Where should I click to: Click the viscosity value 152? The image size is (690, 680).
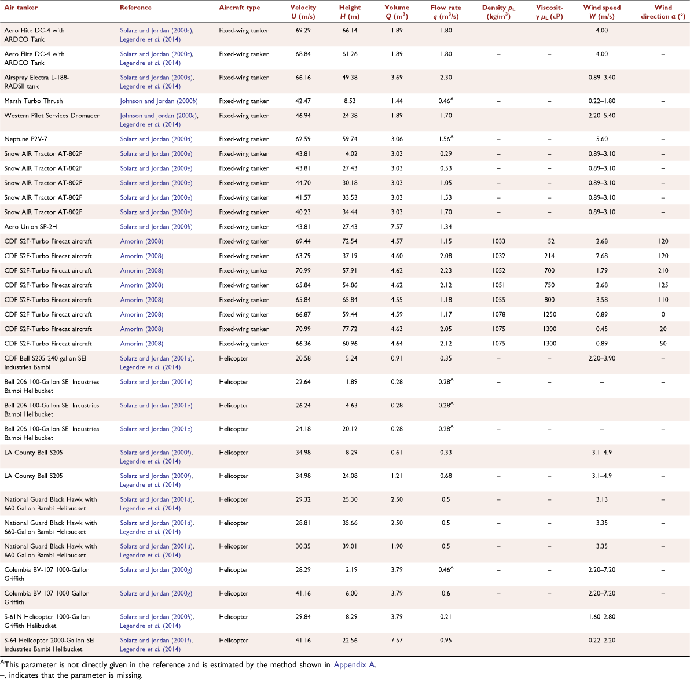coord(549,241)
